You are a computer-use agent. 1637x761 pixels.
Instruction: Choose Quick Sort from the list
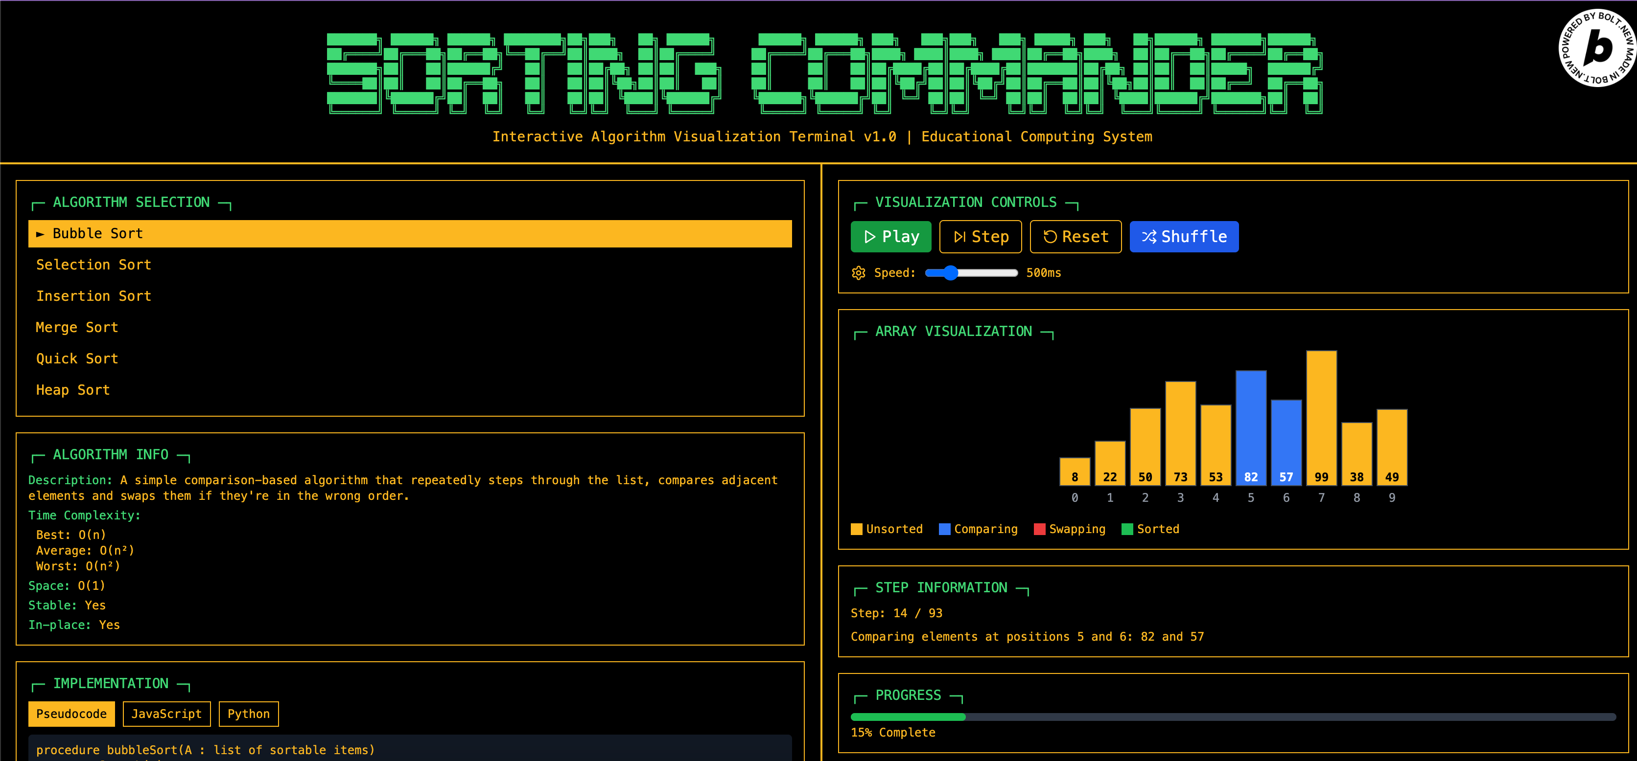click(77, 358)
